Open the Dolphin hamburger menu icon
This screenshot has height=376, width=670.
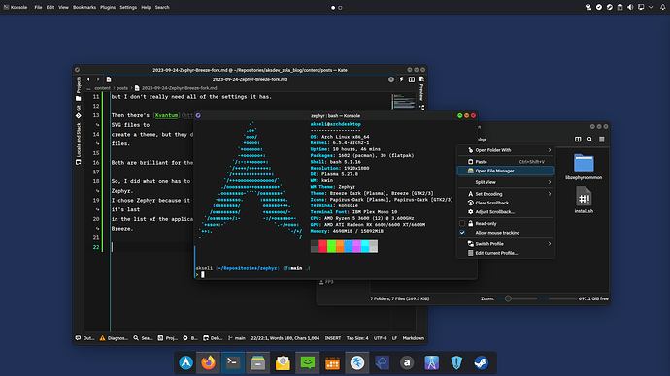pos(602,139)
